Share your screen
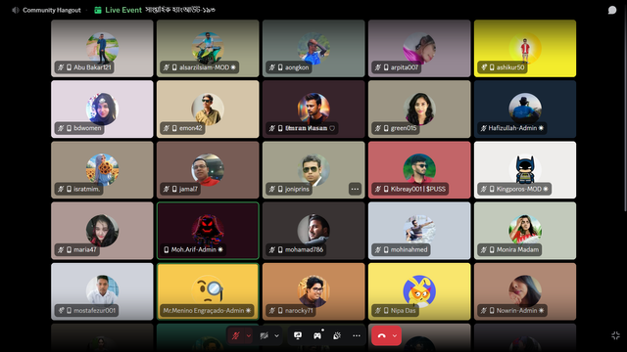Screen dimensions: 627x352 point(298,336)
